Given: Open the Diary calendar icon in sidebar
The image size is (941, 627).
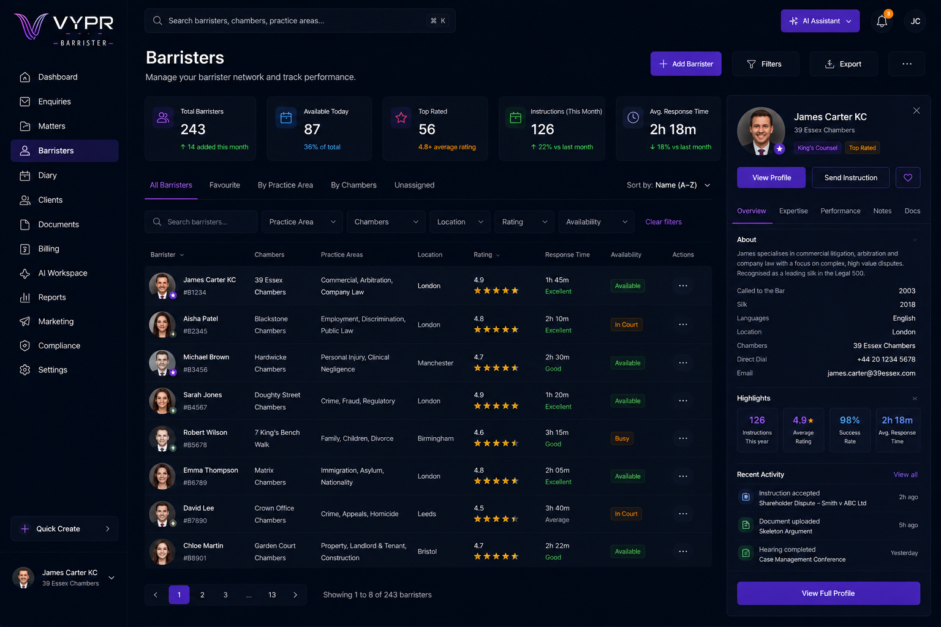Looking at the screenshot, I should (x=25, y=176).
